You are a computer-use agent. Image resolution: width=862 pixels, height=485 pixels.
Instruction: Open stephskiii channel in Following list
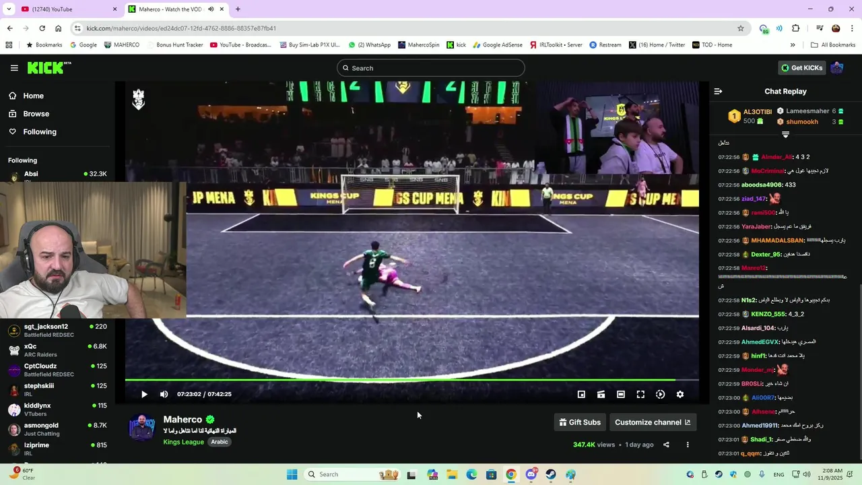click(57, 389)
